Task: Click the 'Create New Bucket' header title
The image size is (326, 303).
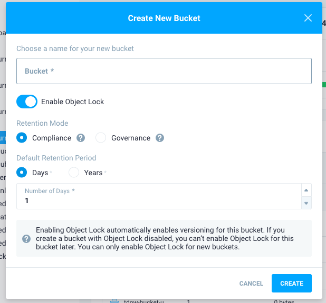Action: tap(164, 18)
